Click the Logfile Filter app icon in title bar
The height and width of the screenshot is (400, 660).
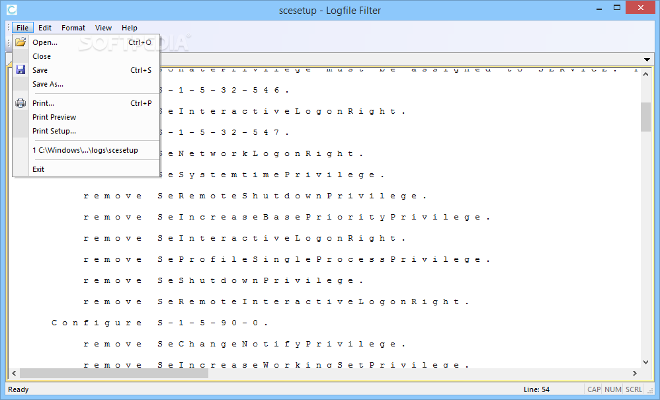tap(12, 10)
